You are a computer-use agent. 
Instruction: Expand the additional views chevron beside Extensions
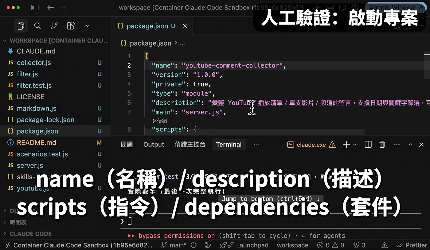tap(88, 26)
